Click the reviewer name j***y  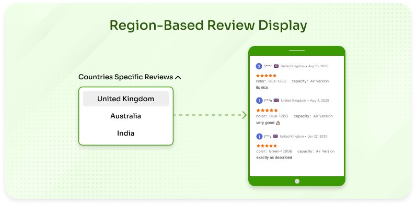(x=268, y=137)
